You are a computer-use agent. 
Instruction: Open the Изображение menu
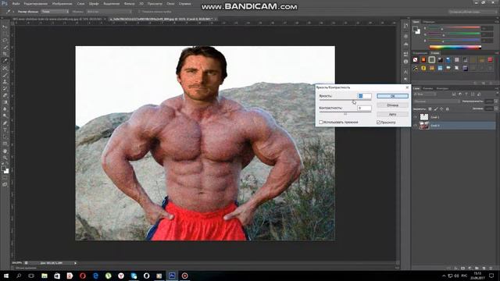(62, 4)
